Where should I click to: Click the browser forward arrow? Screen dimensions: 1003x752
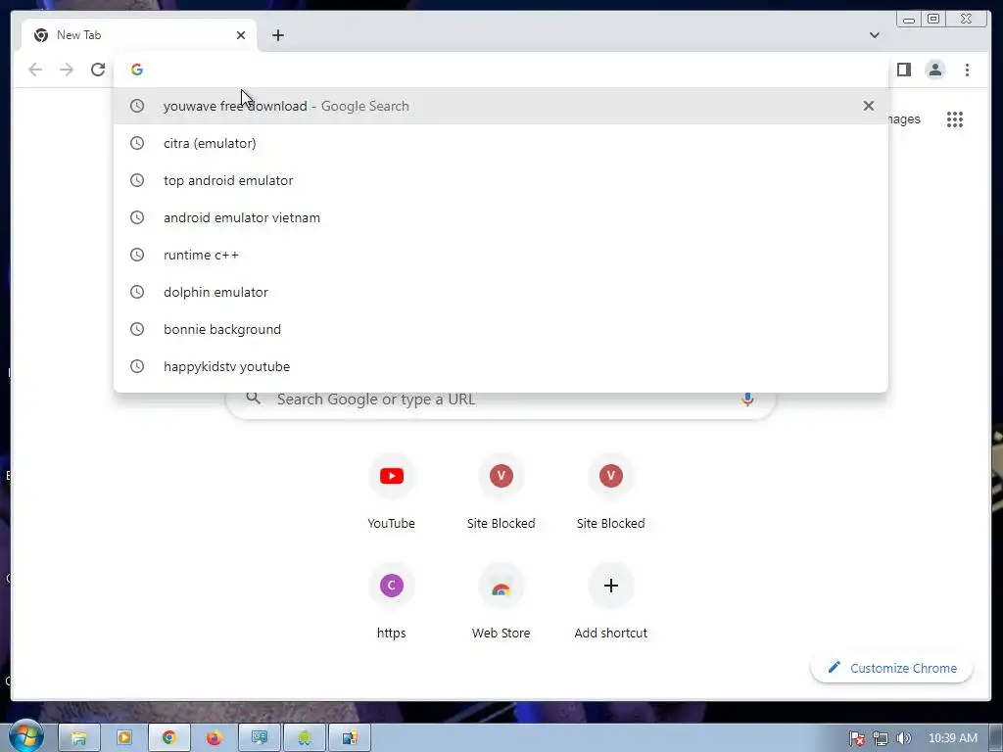[x=67, y=70]
